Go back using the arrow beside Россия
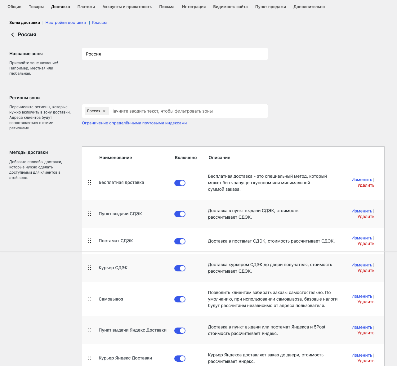This screenshot has width=397, height=366. pos(12,35)
